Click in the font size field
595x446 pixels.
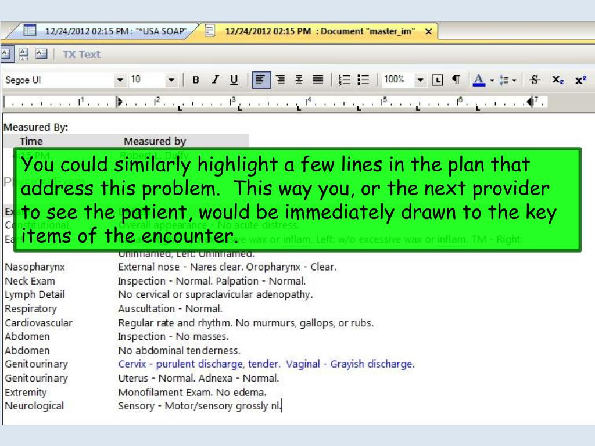147,80
